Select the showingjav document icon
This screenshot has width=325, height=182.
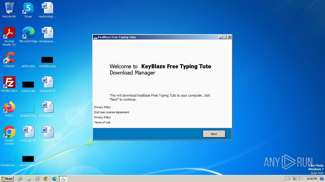pyautogui.click(x=47, y=109)
